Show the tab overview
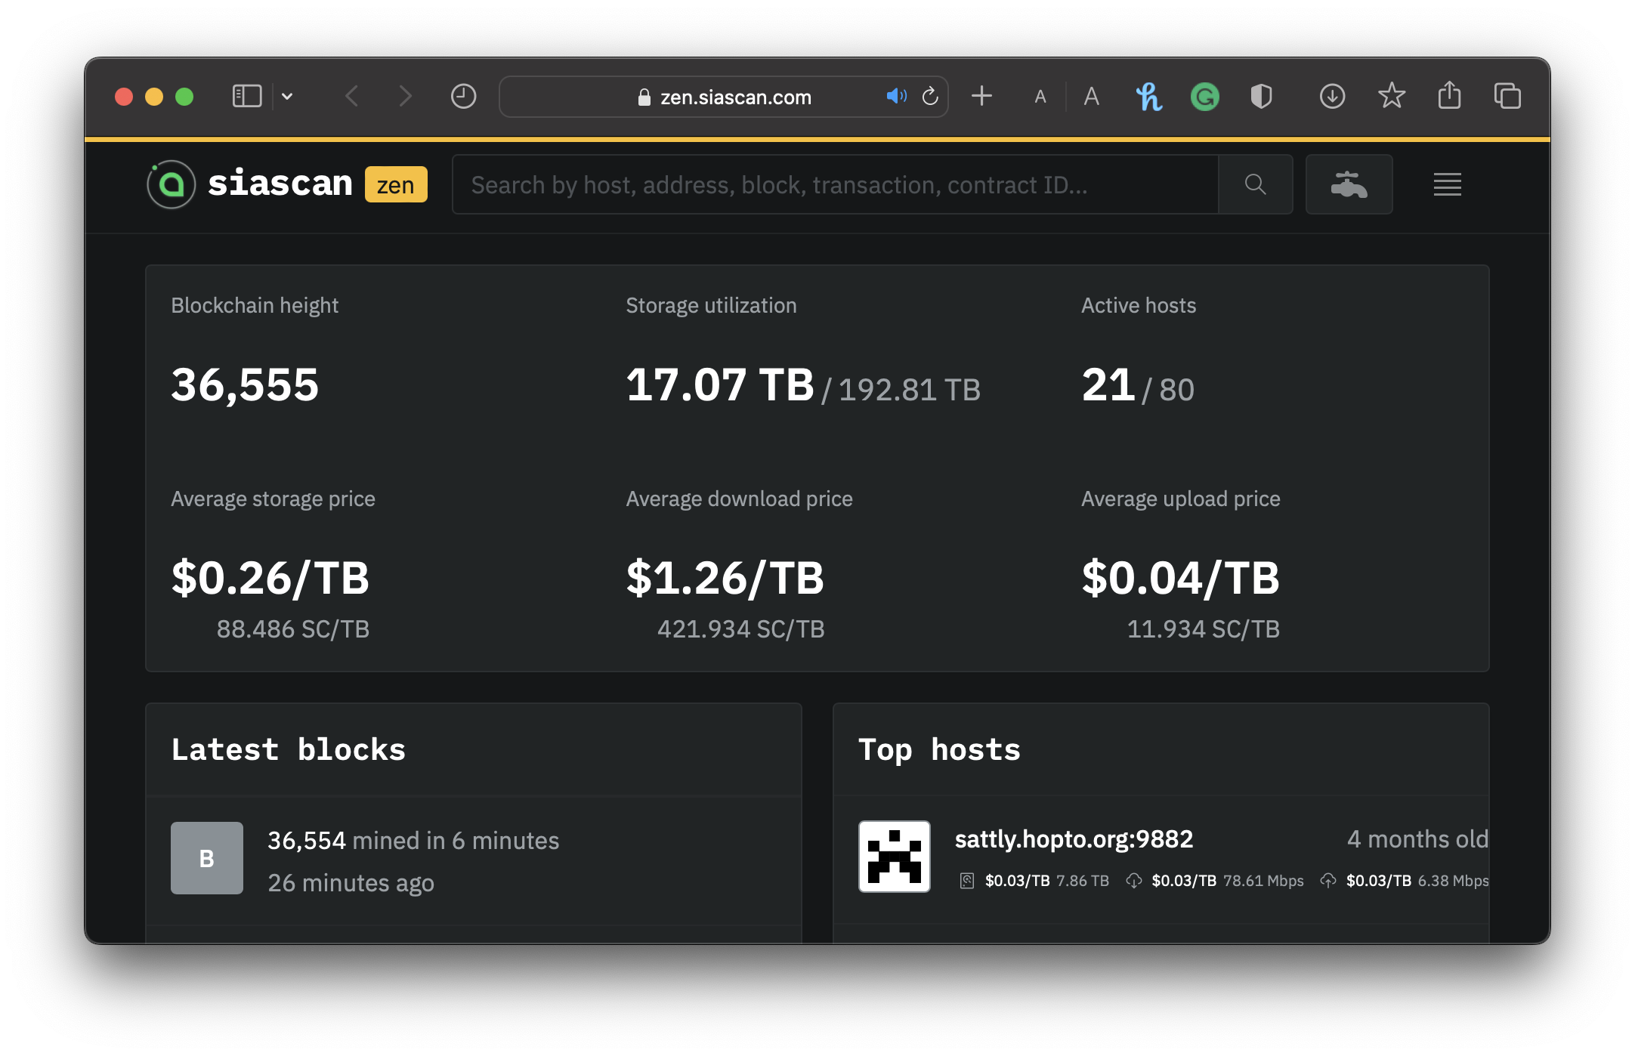Screen dimensions: 1635x1056 coord(1507,96)
